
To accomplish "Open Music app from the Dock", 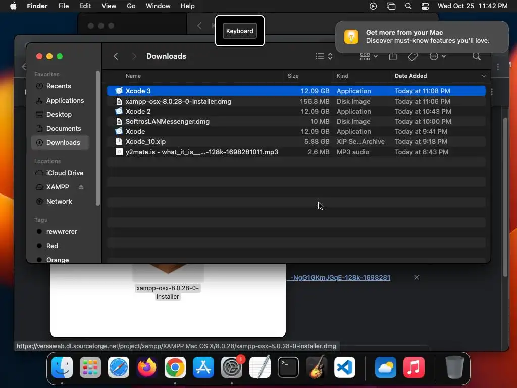I will [414, 367].
